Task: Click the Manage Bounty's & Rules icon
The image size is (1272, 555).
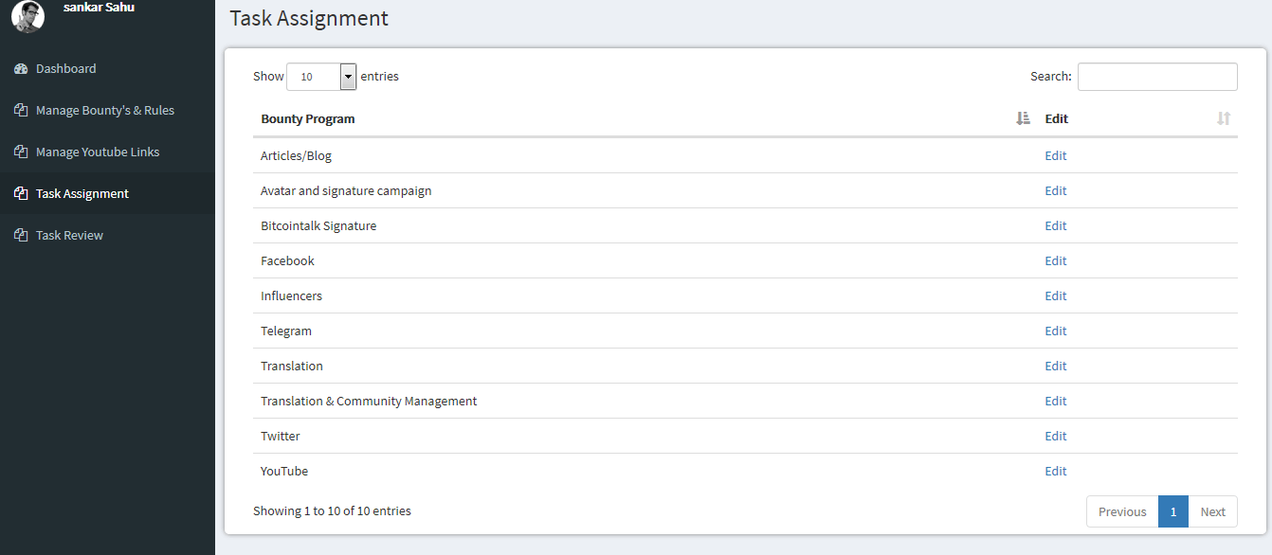Action: coord(21,111)
